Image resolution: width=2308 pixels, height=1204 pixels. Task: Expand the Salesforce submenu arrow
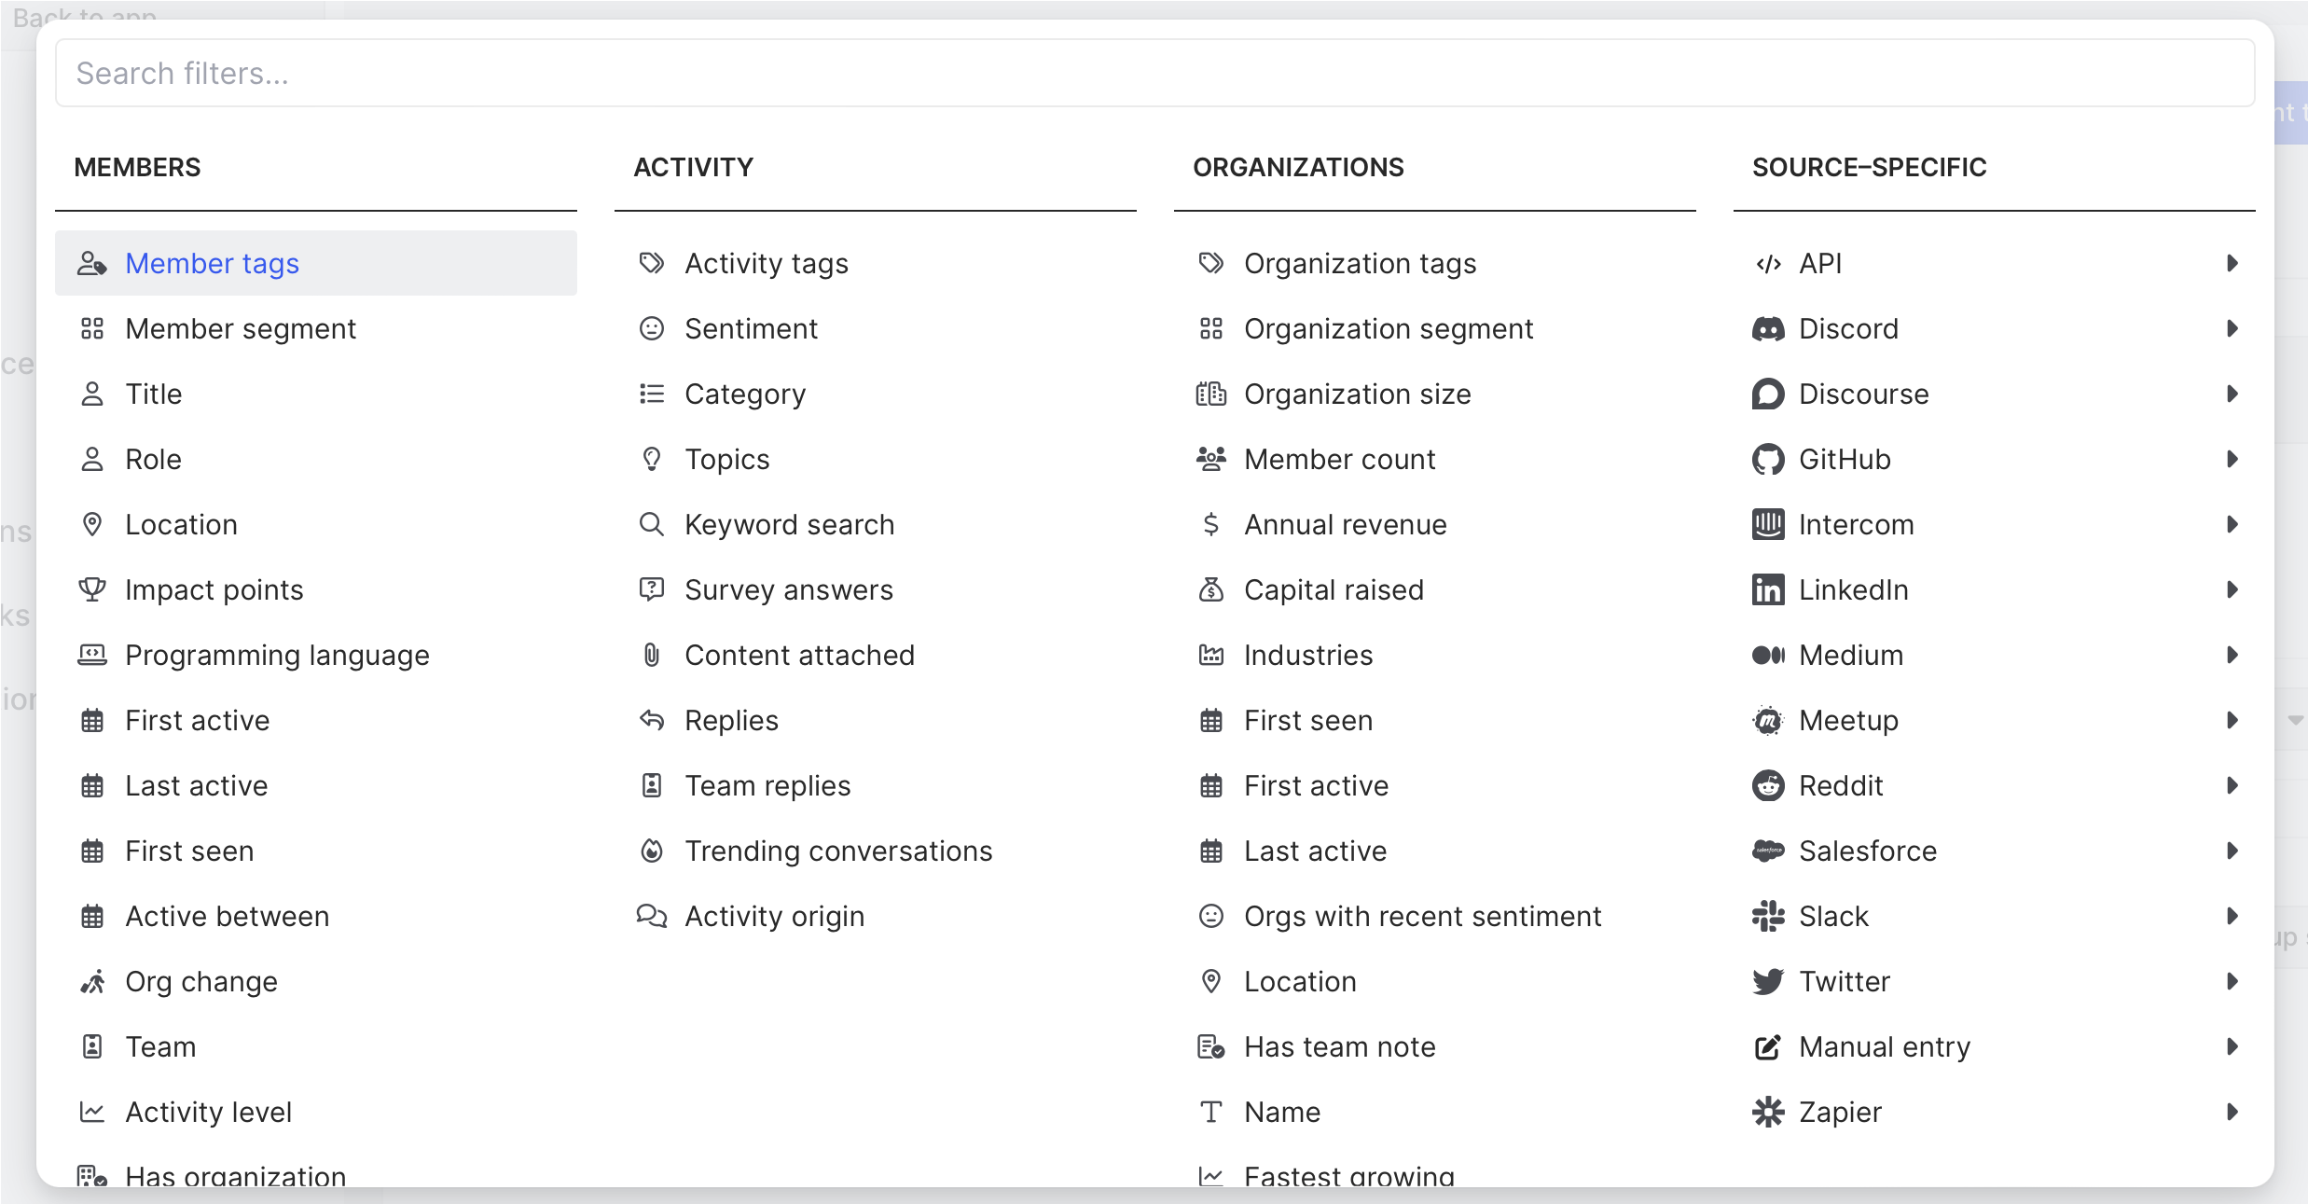(x=2232, y=851)
